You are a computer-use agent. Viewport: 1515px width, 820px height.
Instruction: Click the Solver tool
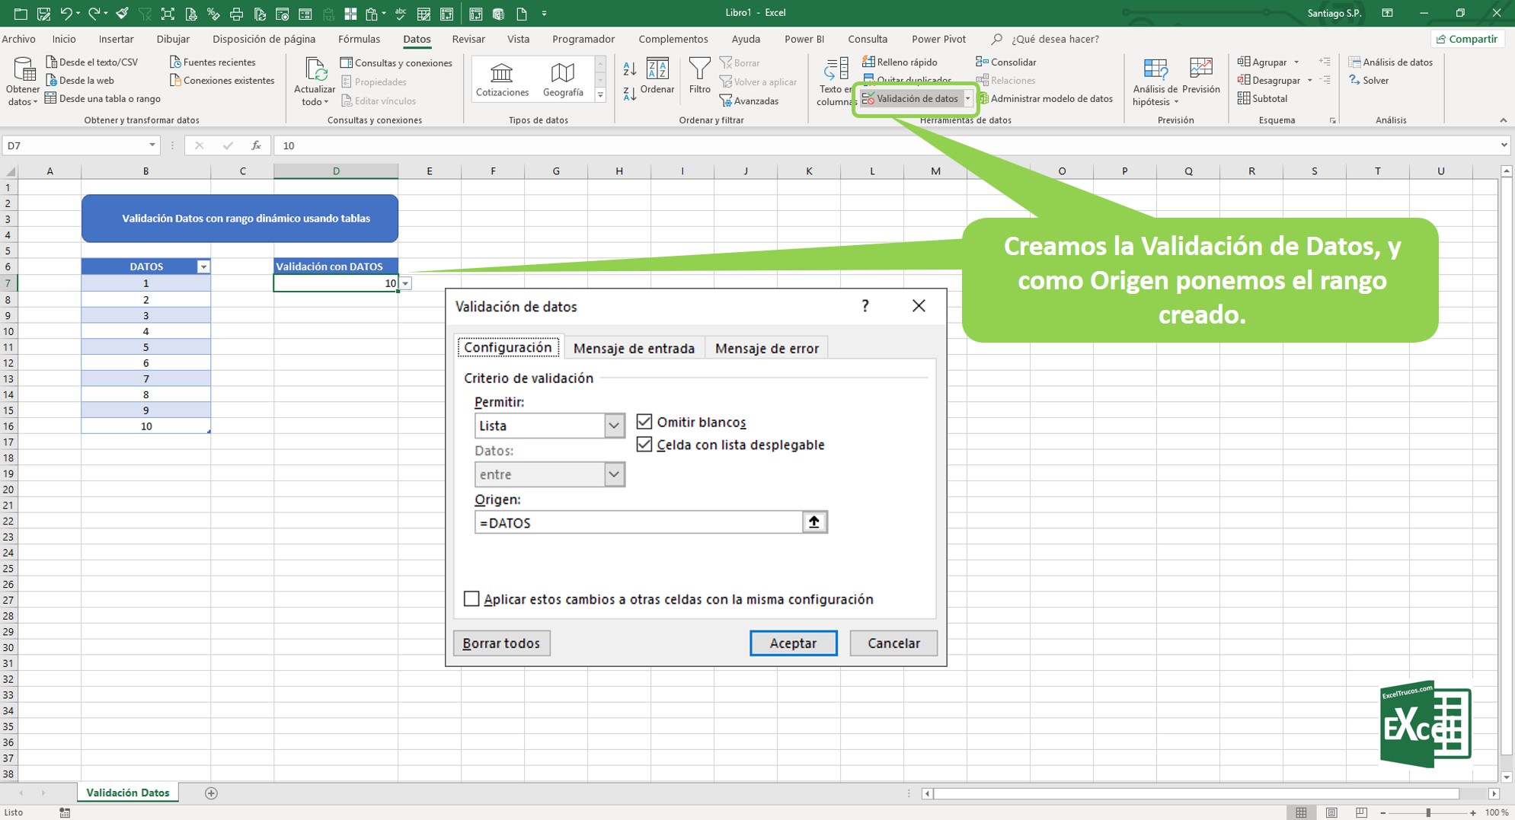pos(1369,81)
